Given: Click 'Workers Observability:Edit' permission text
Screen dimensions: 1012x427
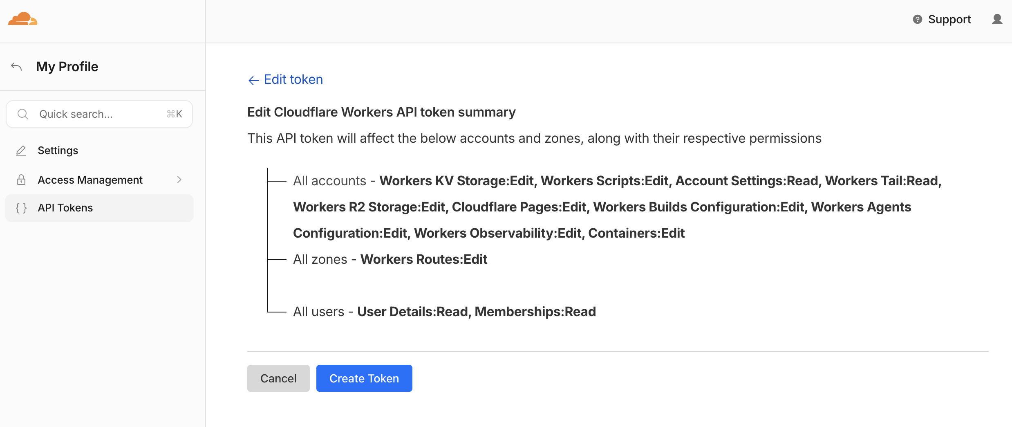Looking at the screenshot, I should click(498, 233).
